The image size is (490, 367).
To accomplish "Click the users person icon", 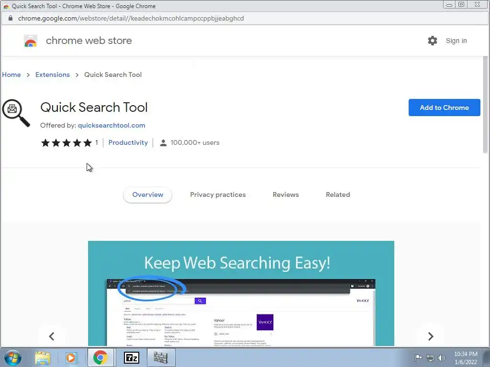I will click(x=163, y=143).
